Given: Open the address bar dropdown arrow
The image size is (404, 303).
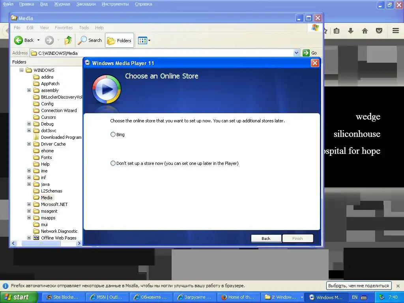Looking at the screenshot, I should coord(296,53).
